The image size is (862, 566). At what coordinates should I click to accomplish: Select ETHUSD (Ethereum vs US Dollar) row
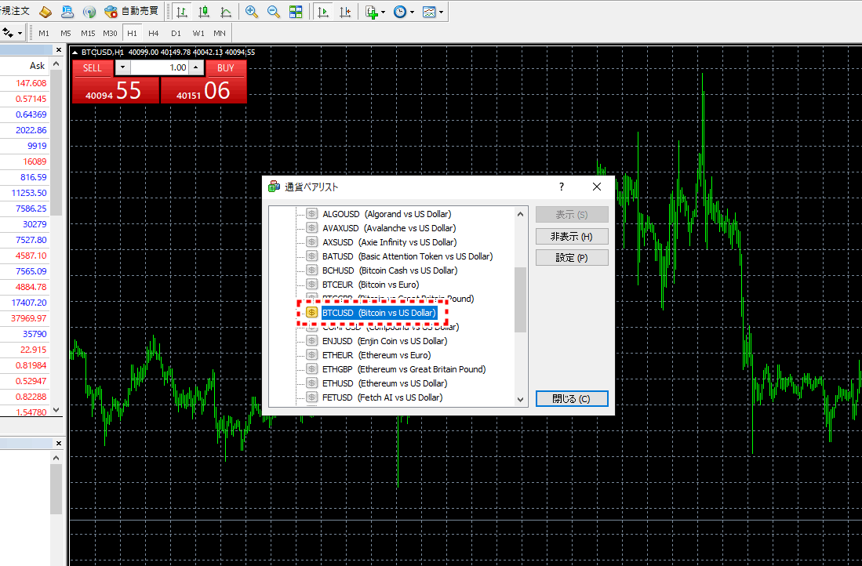pyautogui.click(x=385, y=383)
